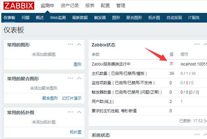
Task: Click the 未添加拓扑图 message
Action: [x=44, y=122]
